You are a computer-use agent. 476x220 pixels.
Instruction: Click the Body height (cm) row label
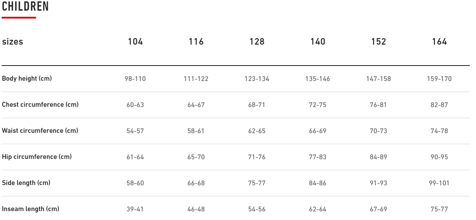click(x=27, y=79)
